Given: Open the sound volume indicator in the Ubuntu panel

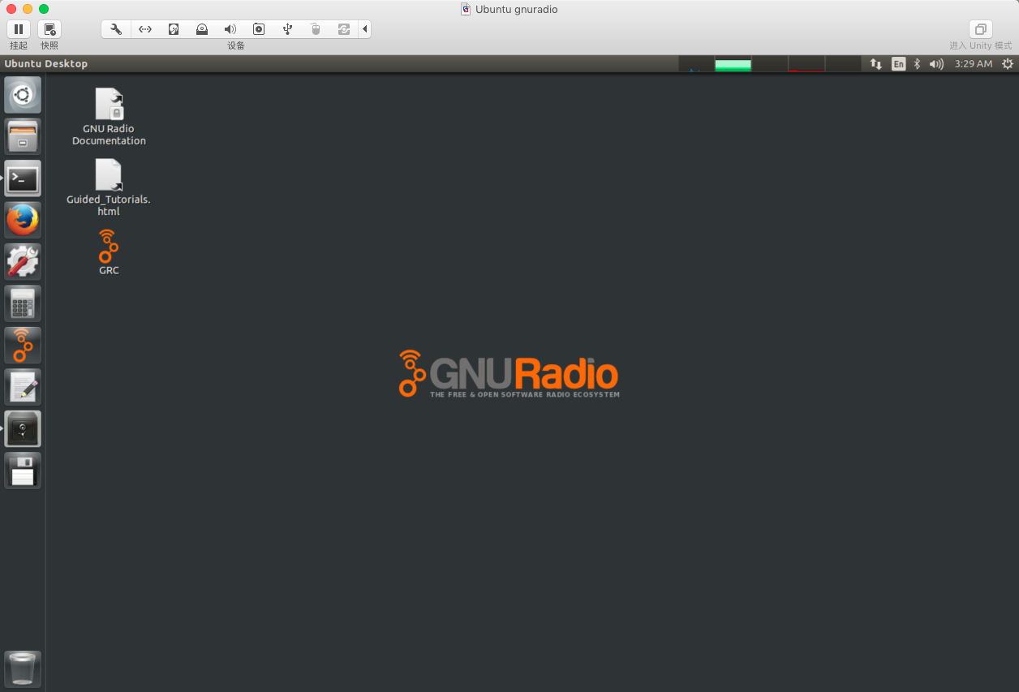Looking at the screenshot, I should pyautogui.click(x=936, y=63).
